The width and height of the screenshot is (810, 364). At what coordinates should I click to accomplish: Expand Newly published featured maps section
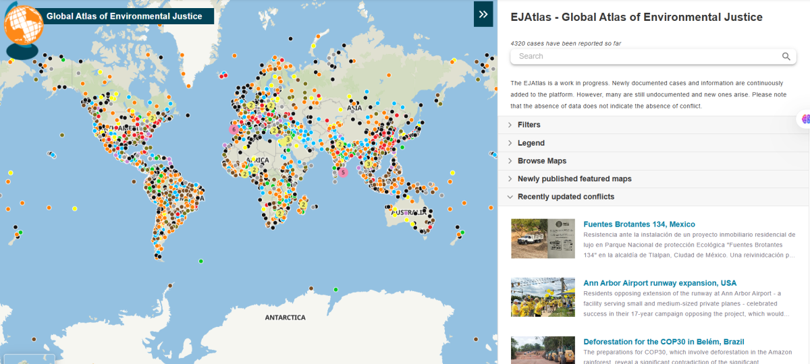(x=574, y=179)
